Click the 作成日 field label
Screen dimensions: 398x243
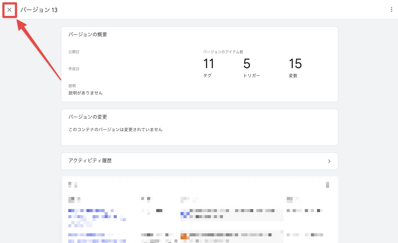tap(74, 69)
